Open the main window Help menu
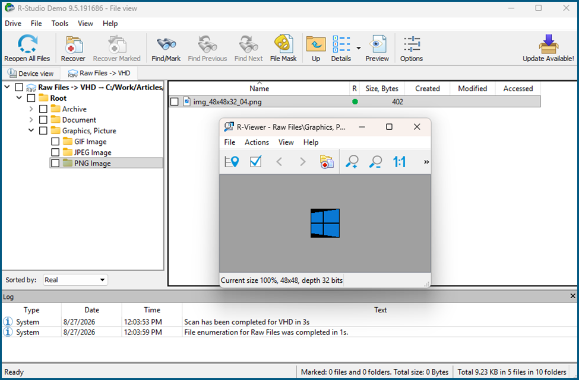The width and height of the screenshot is (579, 380). (110, 23)
